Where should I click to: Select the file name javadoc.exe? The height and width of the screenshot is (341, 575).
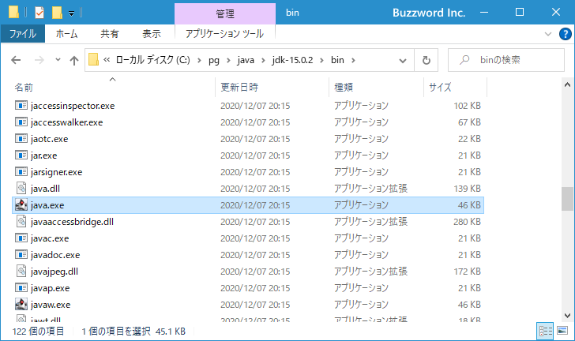pos(55,255)
